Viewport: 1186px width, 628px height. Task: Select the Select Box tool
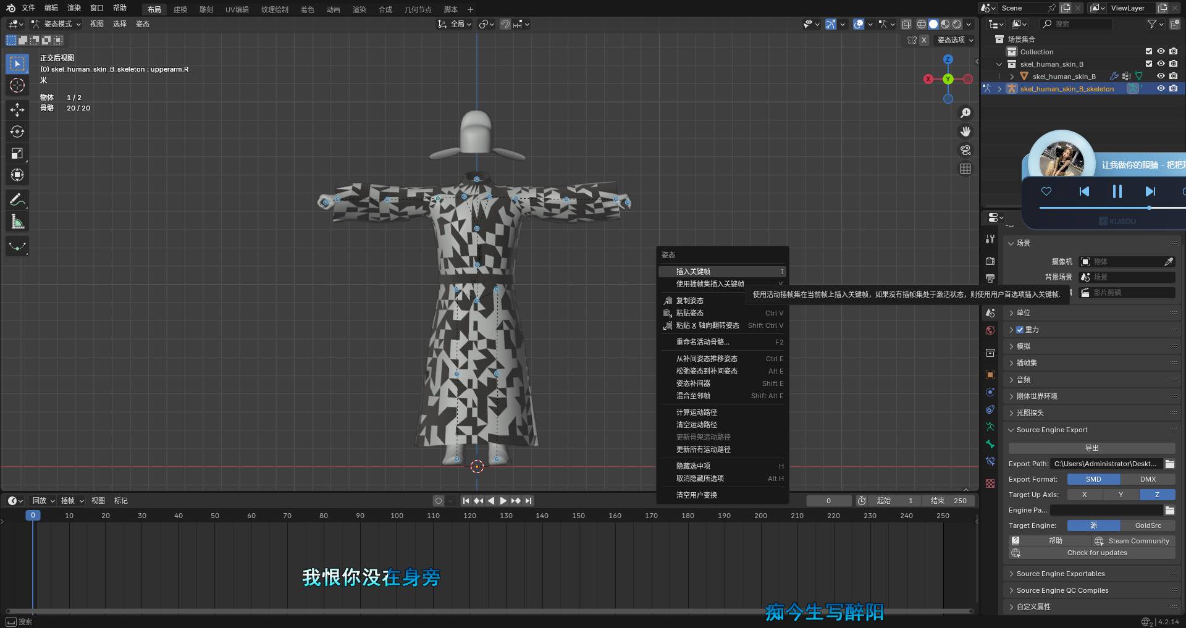(x=17, y=64)
